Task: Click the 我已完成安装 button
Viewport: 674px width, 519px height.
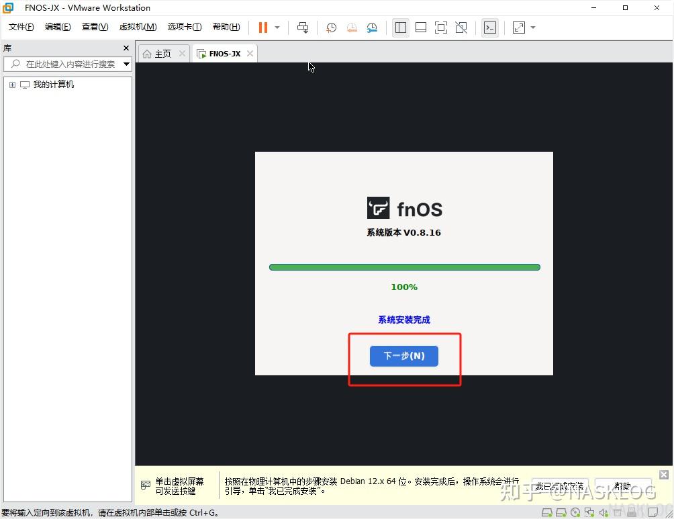Action: (x=559, y=485)
